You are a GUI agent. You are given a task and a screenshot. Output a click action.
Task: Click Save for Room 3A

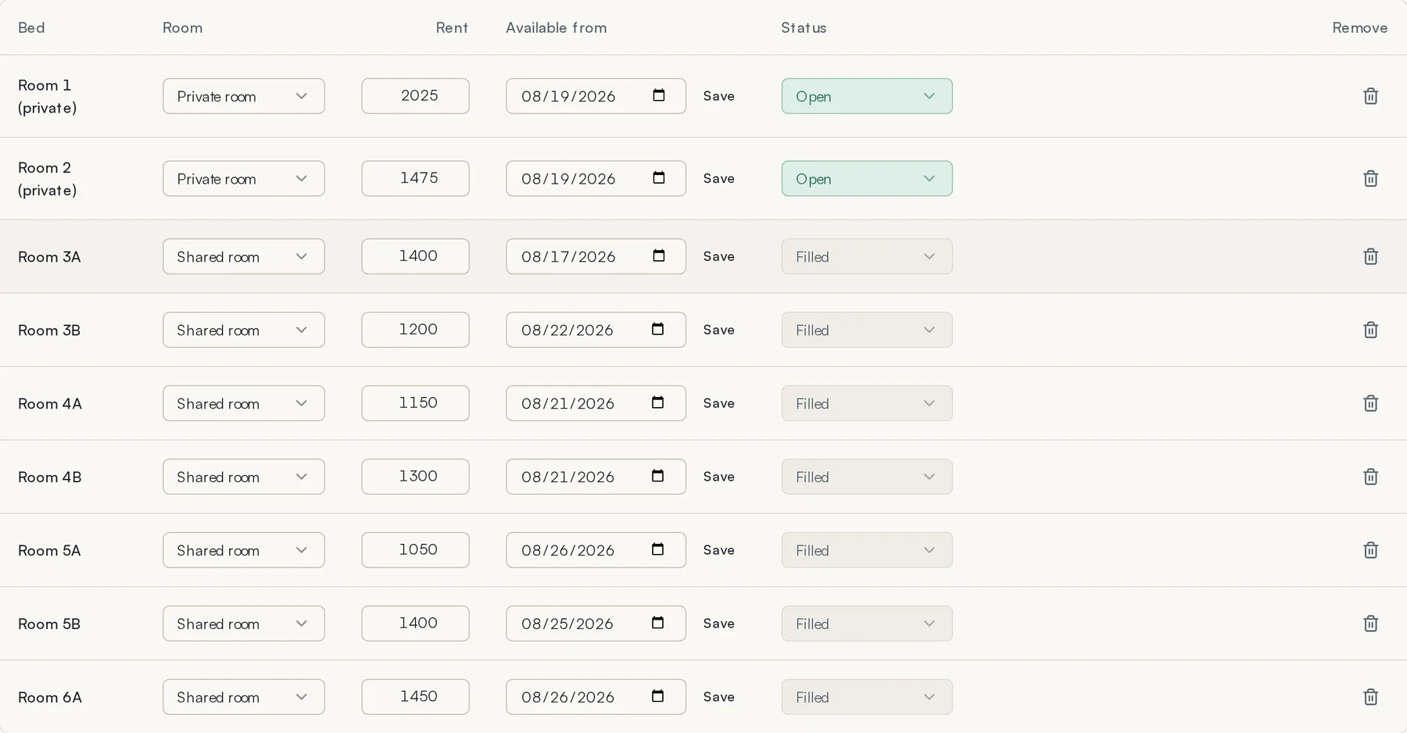[x=718, y=256]
